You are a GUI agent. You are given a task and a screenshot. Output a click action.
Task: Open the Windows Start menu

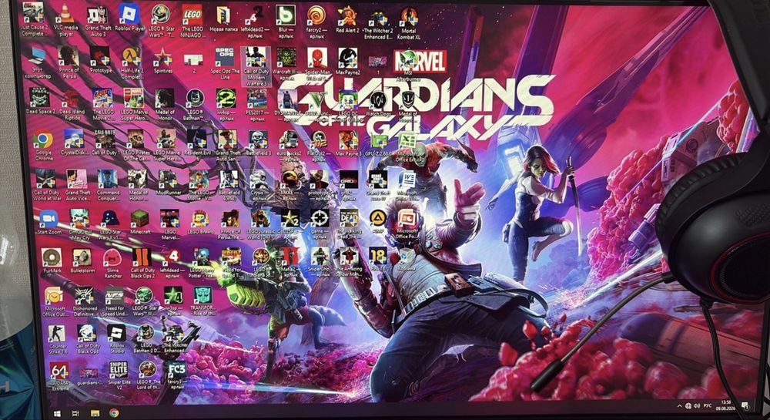coord(57,414)
